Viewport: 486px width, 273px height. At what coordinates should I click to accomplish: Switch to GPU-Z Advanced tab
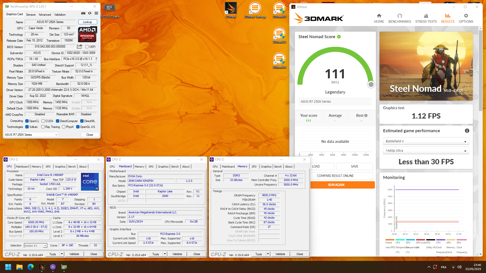point(45,15)
